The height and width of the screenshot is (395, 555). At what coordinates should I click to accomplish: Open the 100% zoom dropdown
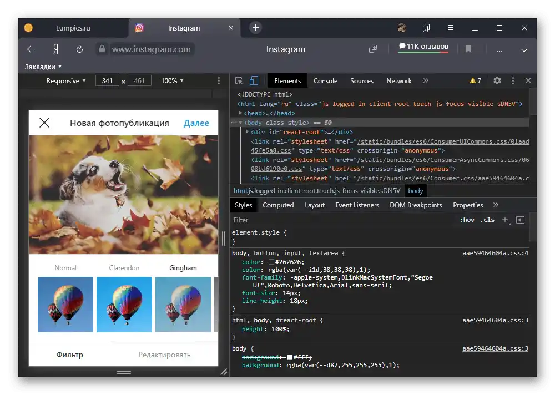point(173,81)
